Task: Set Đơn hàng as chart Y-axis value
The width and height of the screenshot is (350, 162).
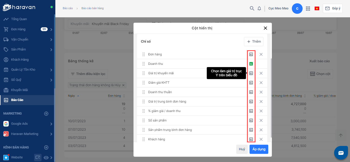Action: click(251, 54)
